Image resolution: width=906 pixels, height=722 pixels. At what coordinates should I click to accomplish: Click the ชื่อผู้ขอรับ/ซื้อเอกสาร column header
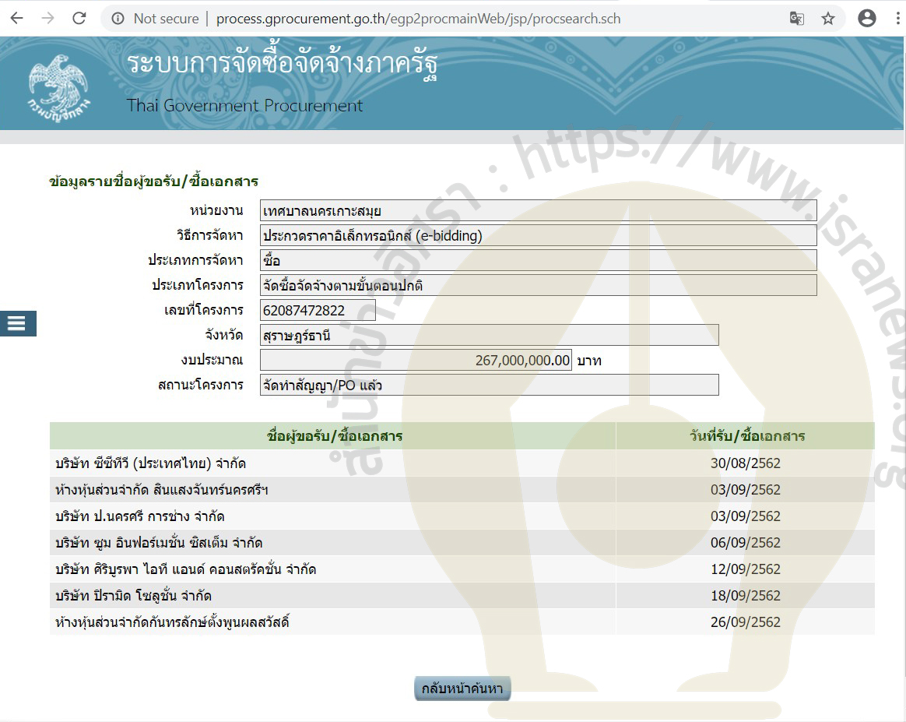click(333, 436)
